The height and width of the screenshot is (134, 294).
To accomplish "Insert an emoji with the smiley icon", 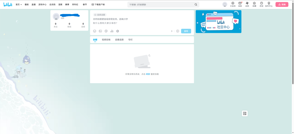I will click(x=95, y=31).
